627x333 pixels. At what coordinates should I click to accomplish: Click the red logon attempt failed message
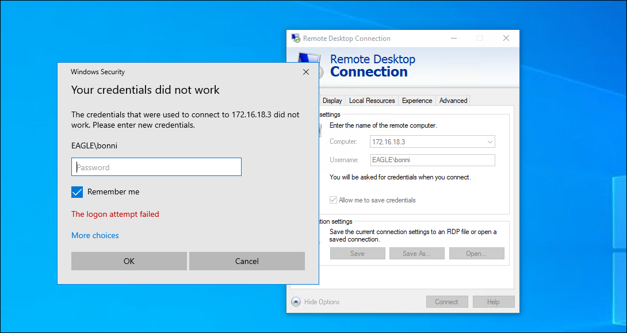coord(115,215)
